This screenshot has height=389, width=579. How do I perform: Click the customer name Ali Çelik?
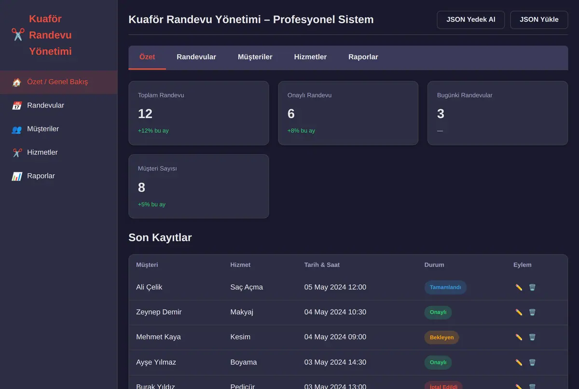point(149,287)
